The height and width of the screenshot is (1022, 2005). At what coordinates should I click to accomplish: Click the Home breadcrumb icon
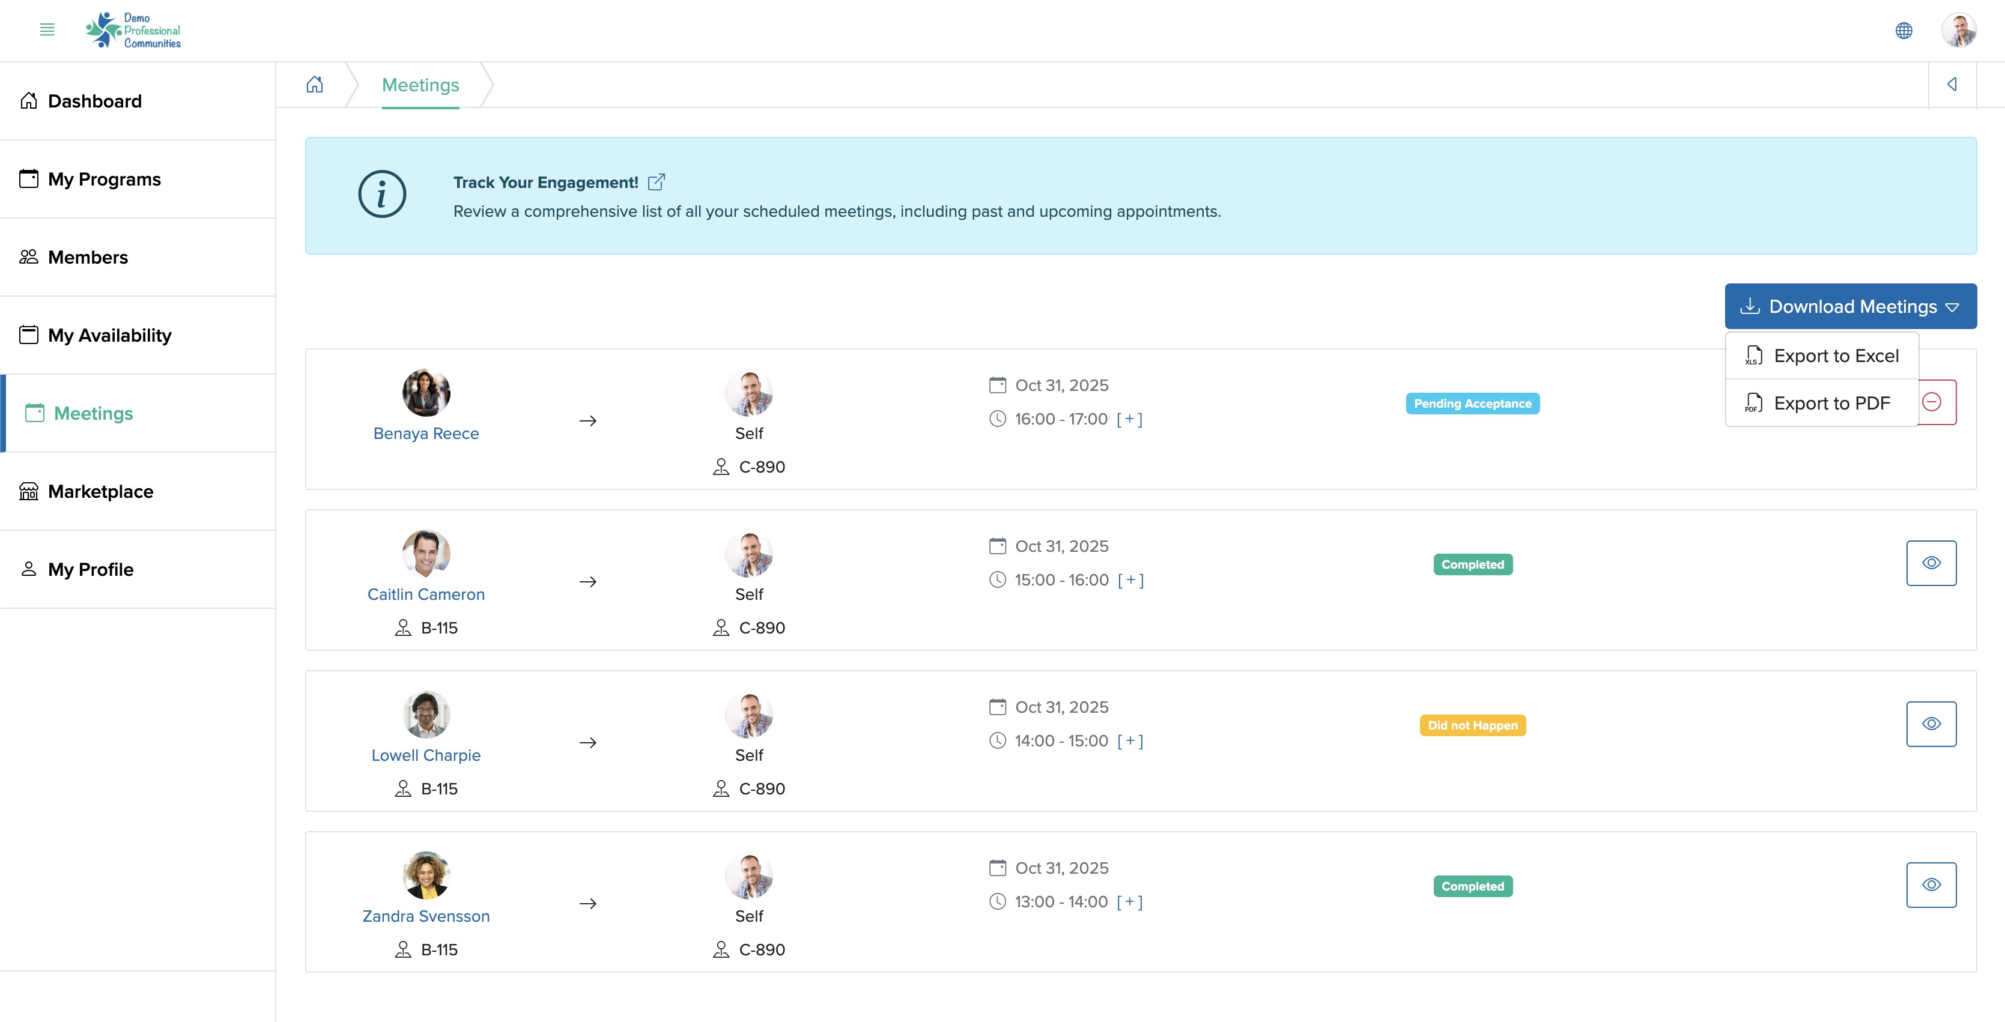(x=315, y=85)
